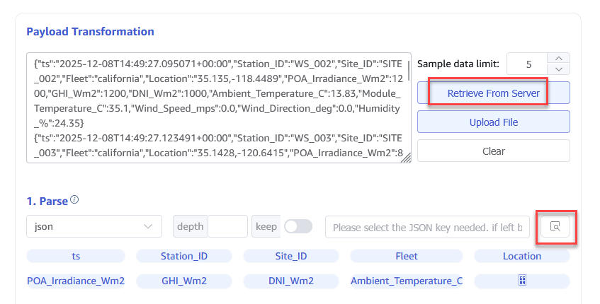Click the info icon beside Parse heading

click(74, 200)
